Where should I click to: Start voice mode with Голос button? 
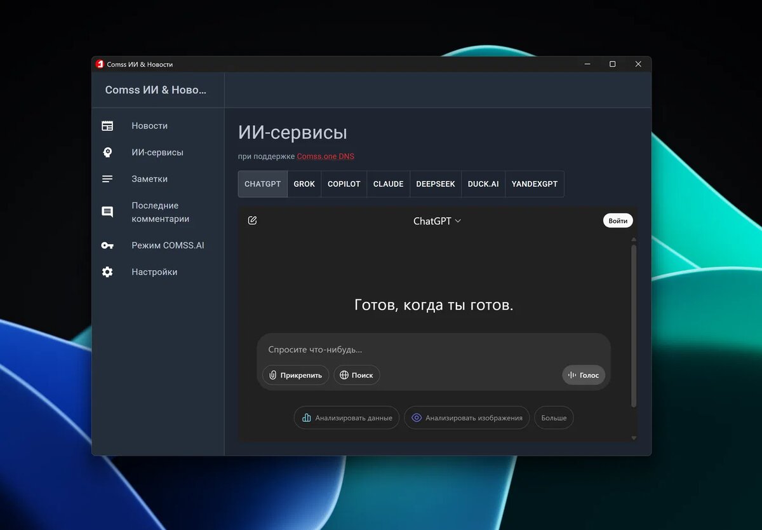(x=584, y=375)
